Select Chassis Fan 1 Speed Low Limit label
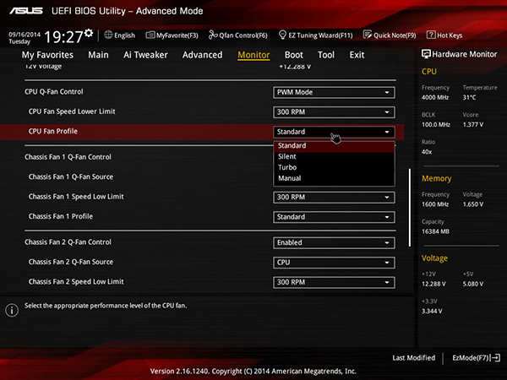 pos(76,197)
